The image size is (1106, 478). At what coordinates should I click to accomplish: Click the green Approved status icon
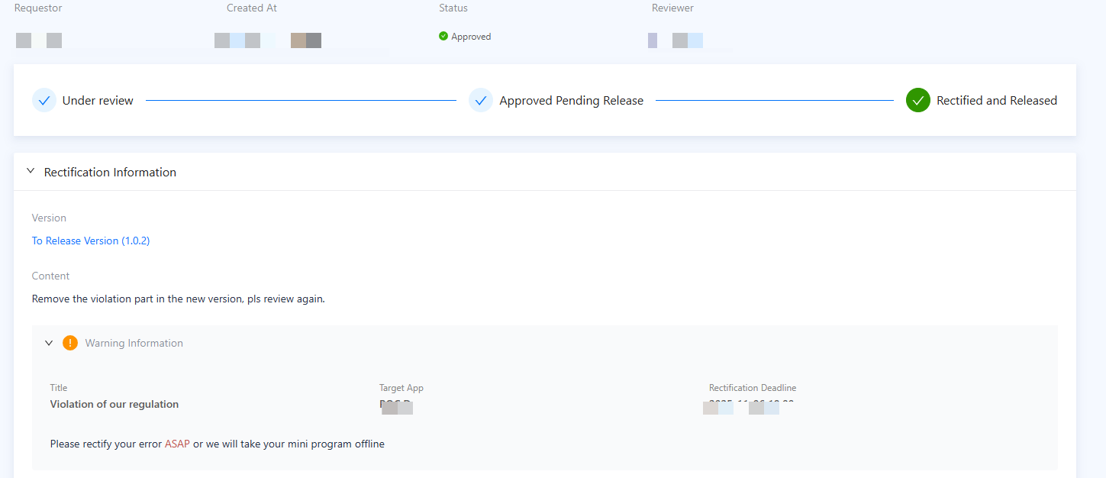pos(443,36)
